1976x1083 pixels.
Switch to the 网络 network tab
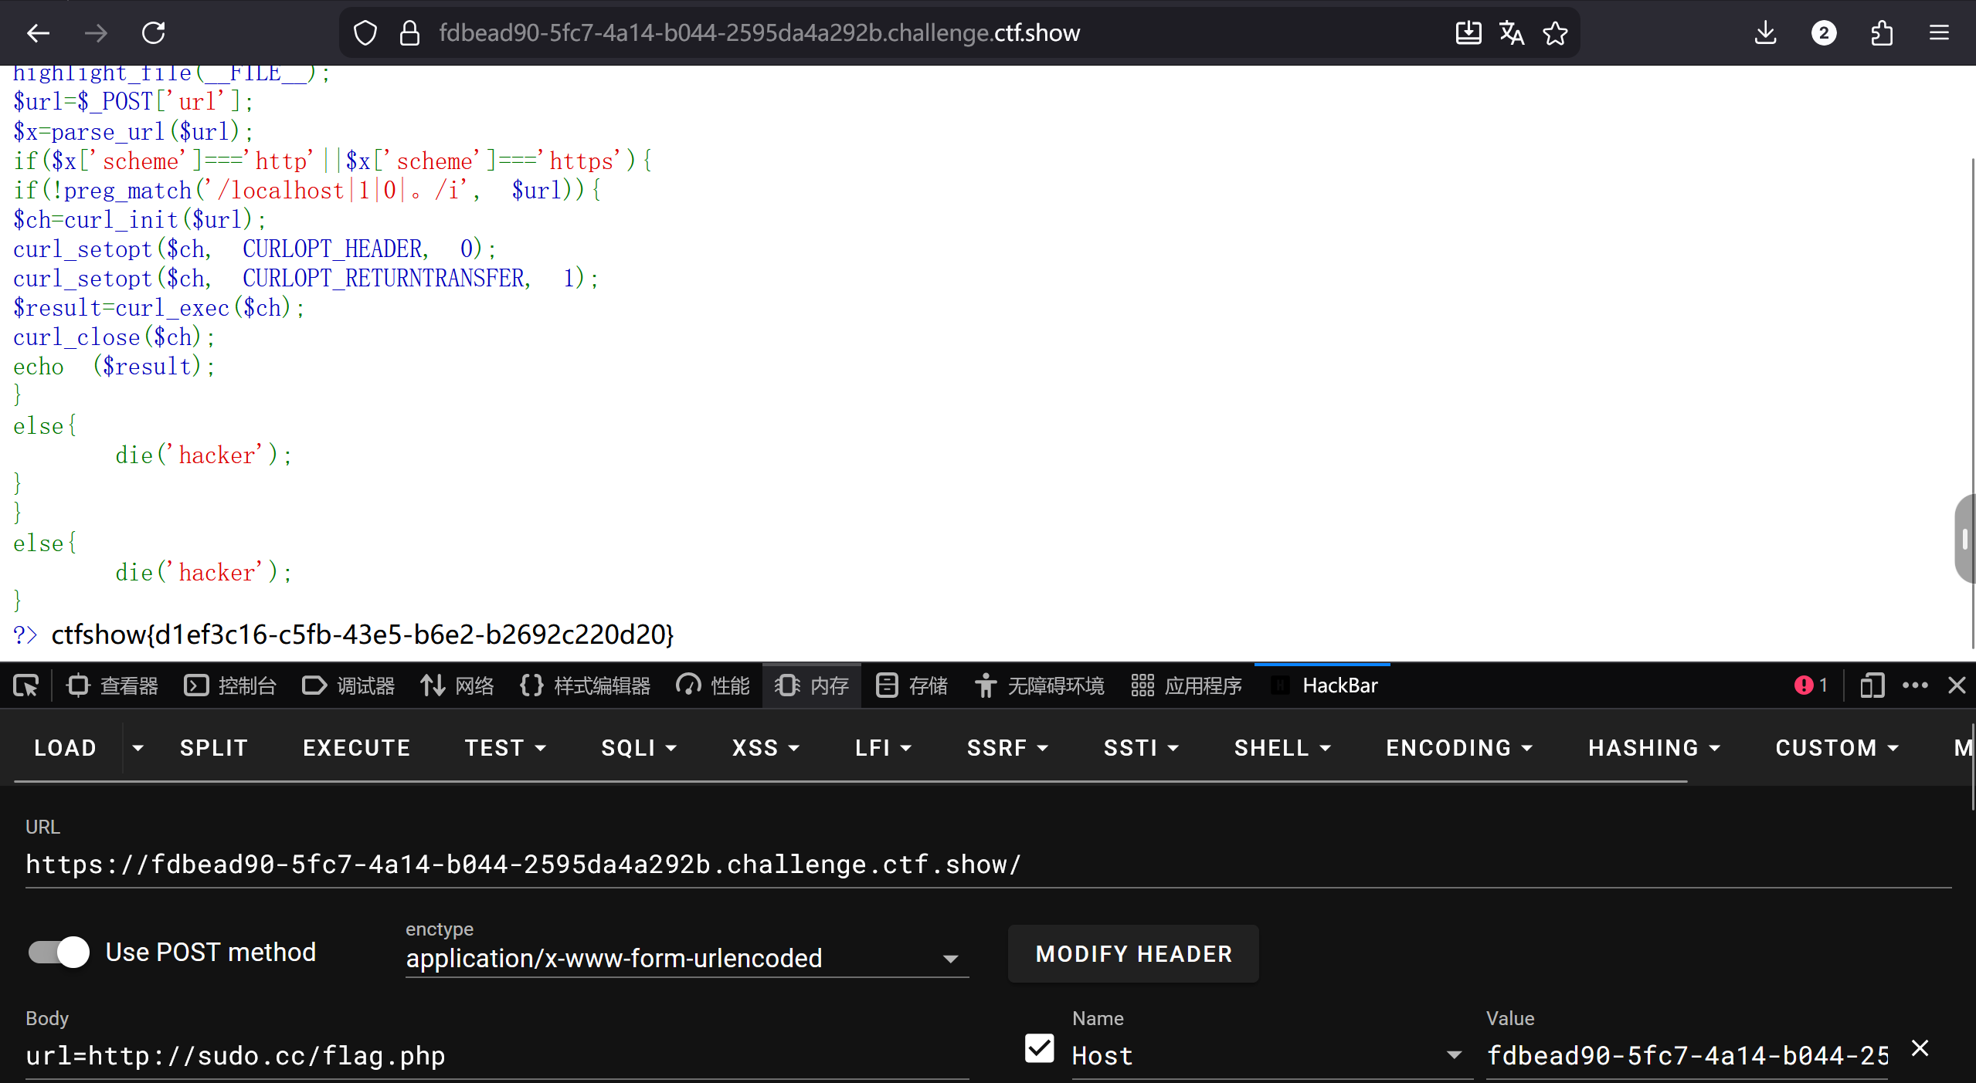click(x=457, y=685)
